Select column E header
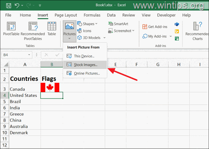209x149 pixels. coord(116,64)
